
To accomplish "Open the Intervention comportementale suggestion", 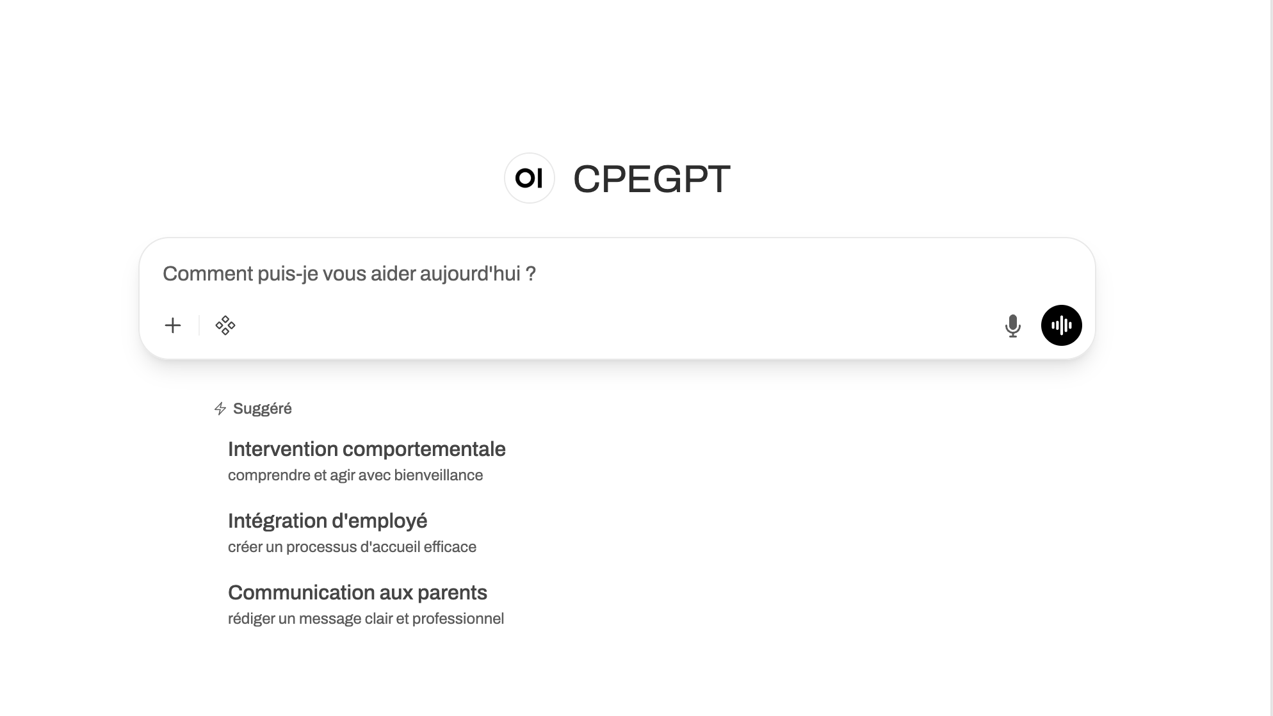I will pos(367,449).
